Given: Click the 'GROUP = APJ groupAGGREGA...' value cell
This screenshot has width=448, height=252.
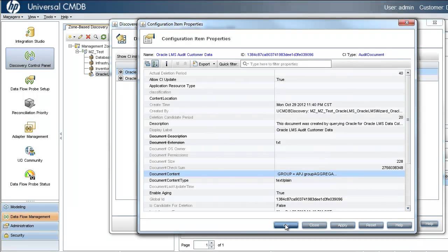Looking at the screenshot, I should pyautogui.click(x=339, y=174).
